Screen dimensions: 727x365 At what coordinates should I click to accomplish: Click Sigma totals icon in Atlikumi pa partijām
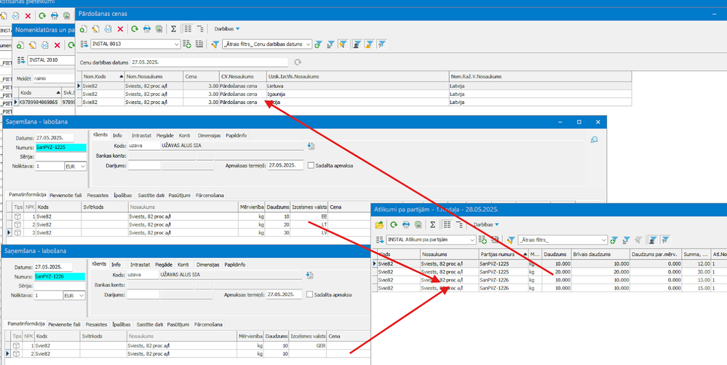pyautogui.click(x=432, y=225)
